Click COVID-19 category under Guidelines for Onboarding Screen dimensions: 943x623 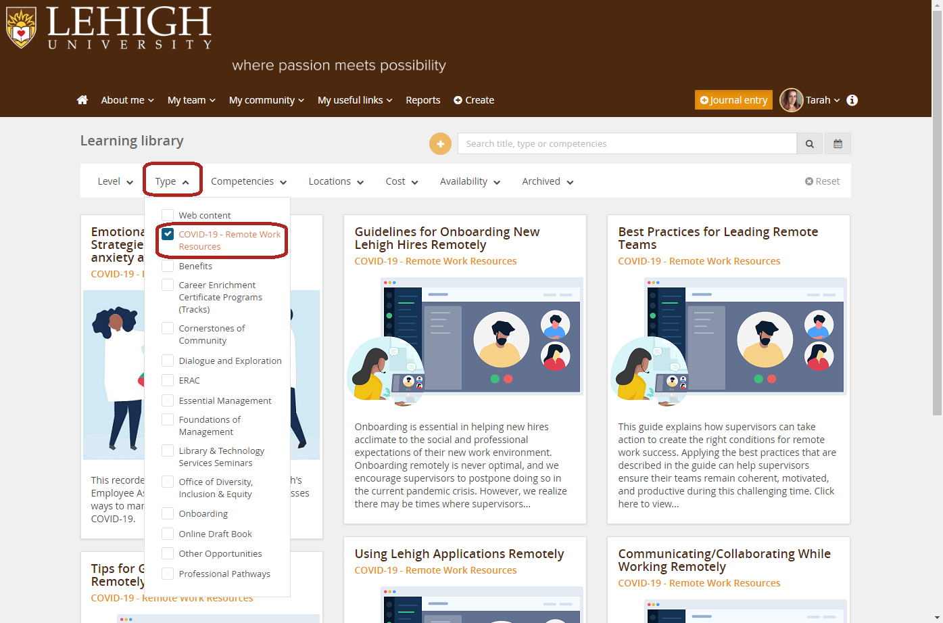pyautogui.click(x=435, y=261)
